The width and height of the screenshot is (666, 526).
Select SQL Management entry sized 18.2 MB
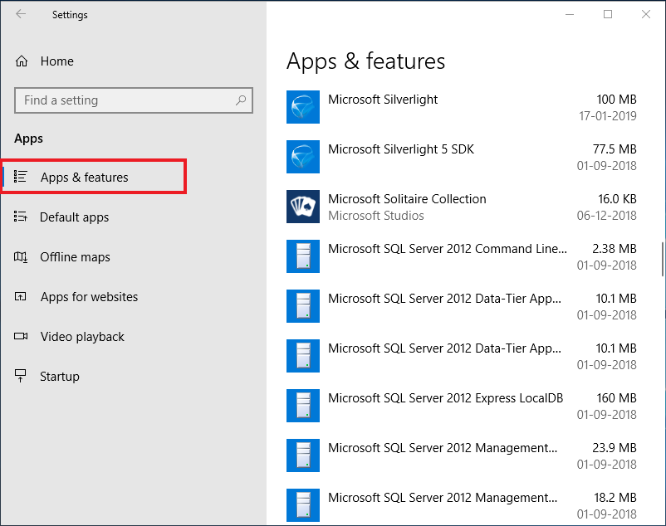pyautogui.click(x=462, y=505)
